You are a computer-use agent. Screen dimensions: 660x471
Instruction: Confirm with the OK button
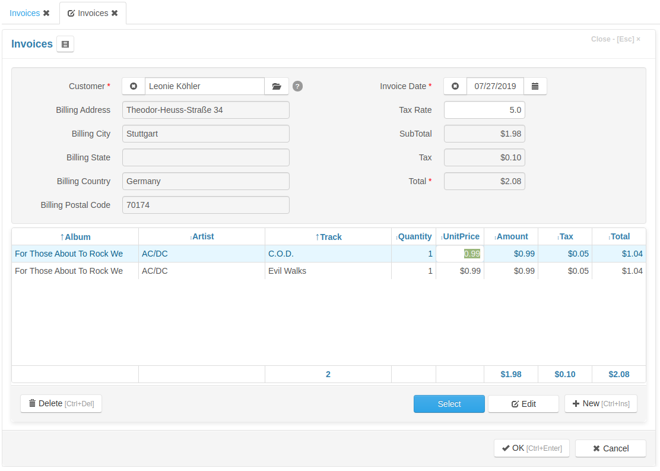532,448
